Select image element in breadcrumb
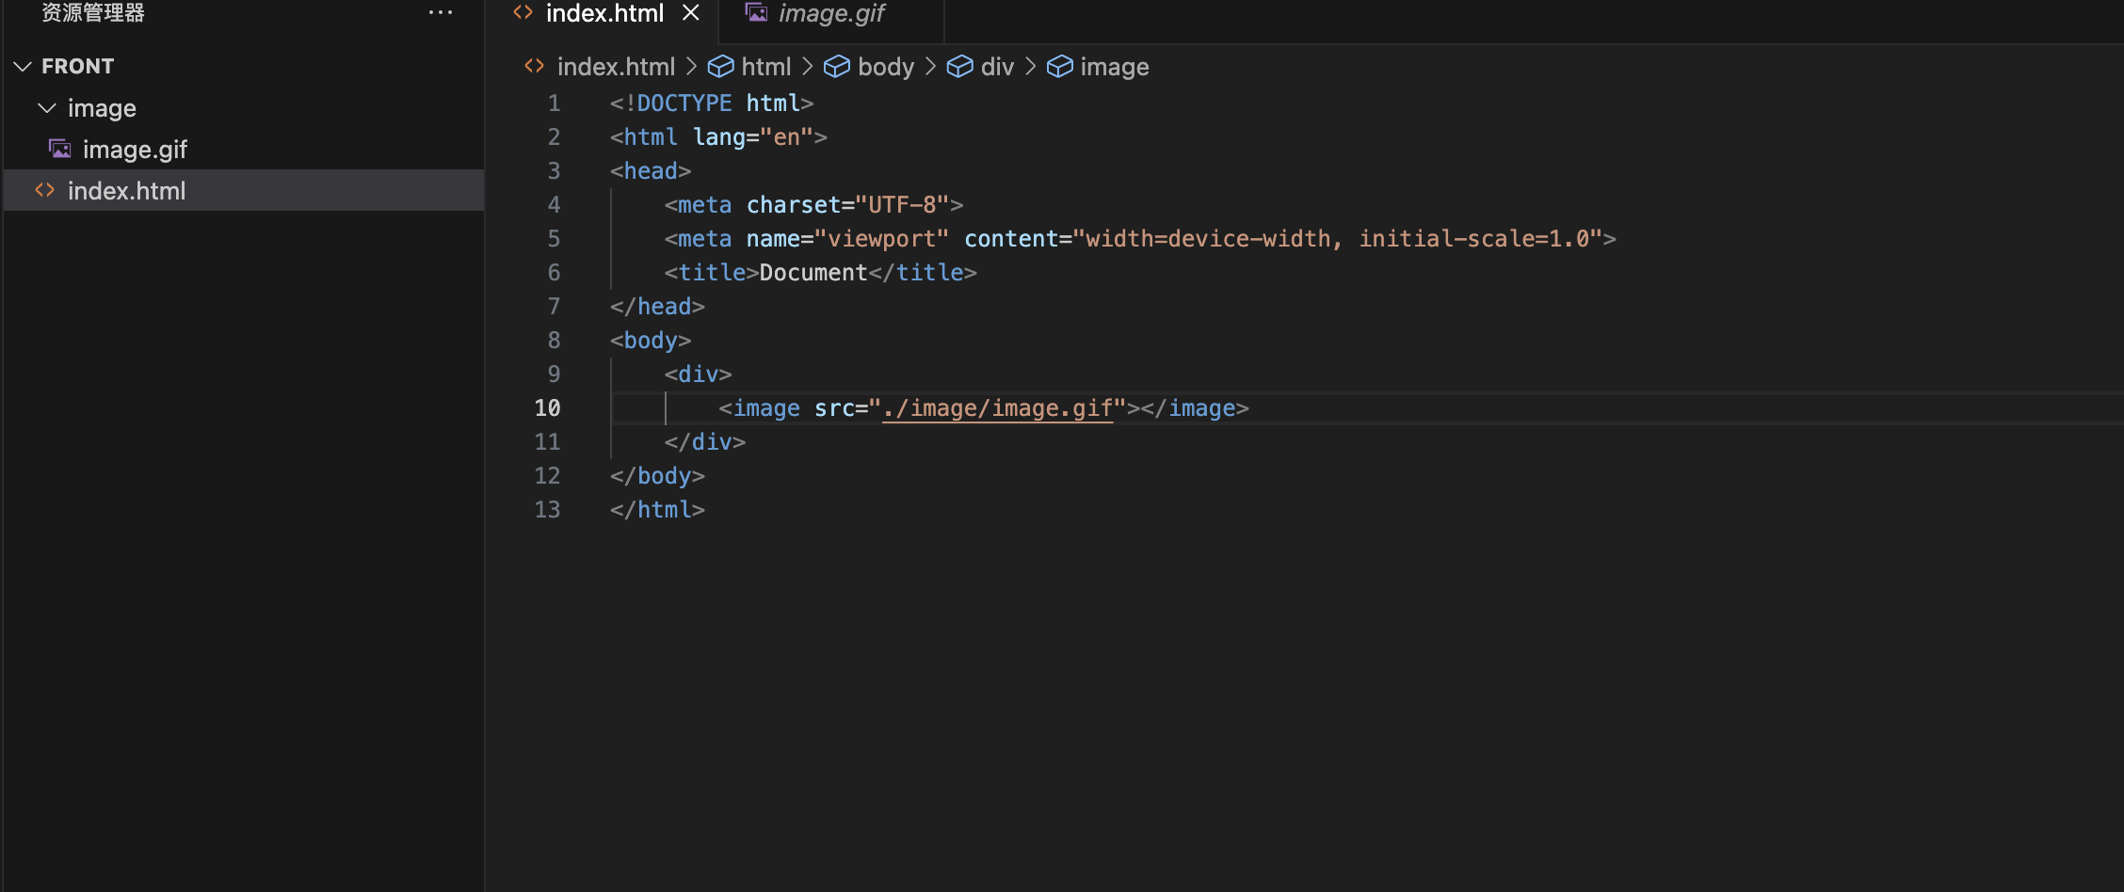Viewport: 2124px width, 892px height. tap(1114, 67)
